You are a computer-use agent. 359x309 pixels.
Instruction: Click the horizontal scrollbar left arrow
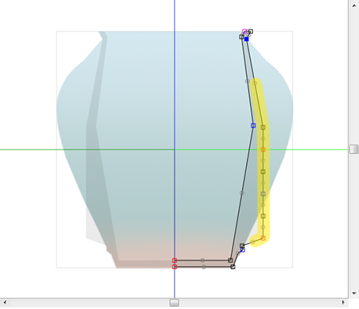tap(5, 302)
